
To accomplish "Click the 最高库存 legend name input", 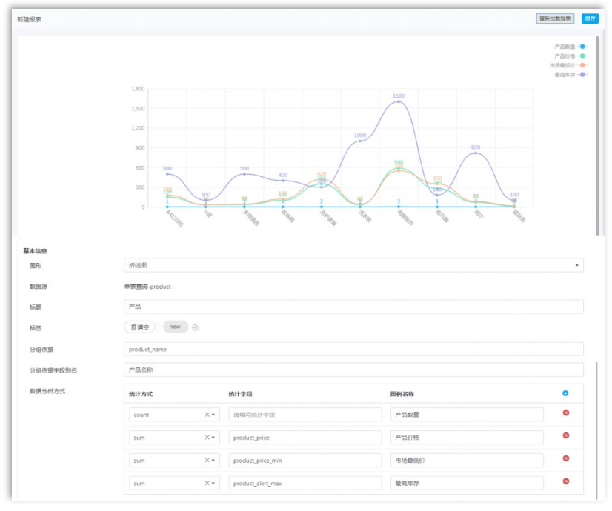I will click(467, 483).
